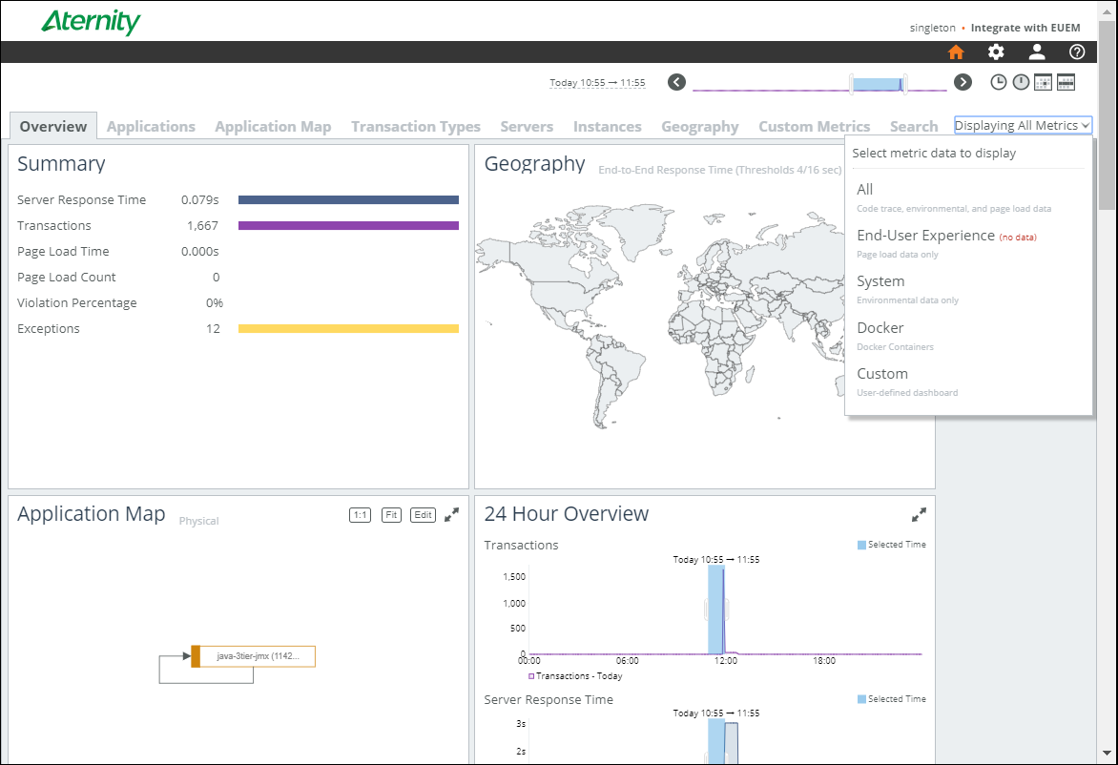Click the time range slider selection

[878, 84]
